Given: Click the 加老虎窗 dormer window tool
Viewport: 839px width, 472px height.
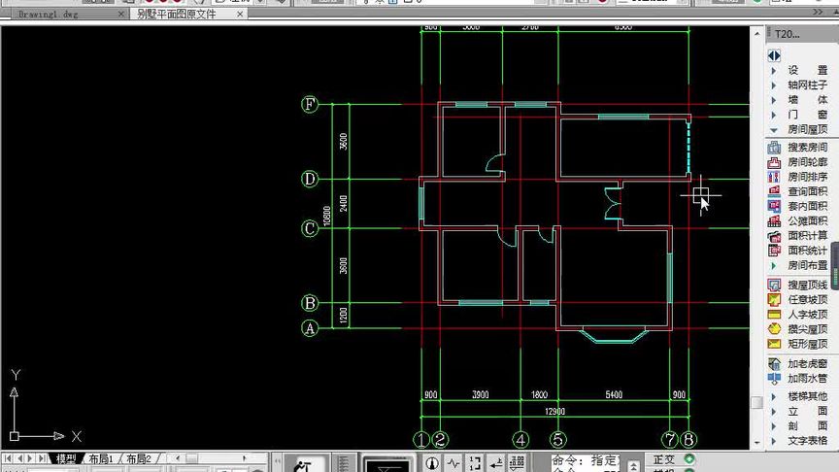Looking at the screenshot, I should pos(799,364).
